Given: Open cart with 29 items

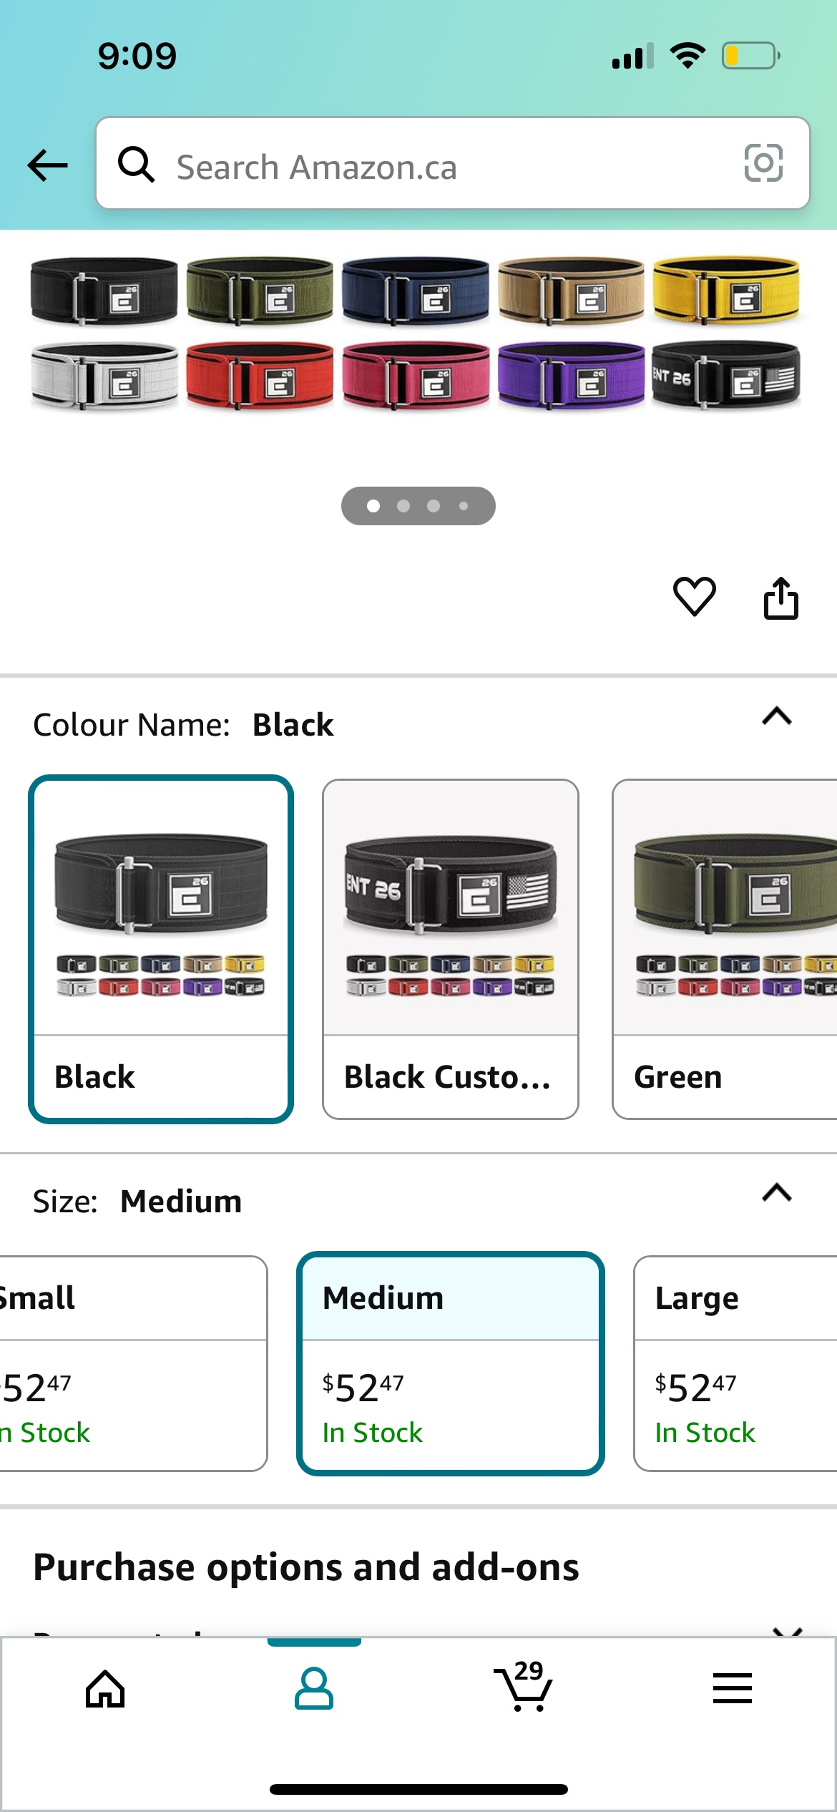Looking at the screenshot, I should click(523, 1686).
